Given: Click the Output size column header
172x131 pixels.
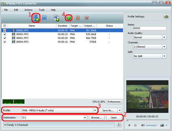Looking at the screenshot, I should tap(89, 26).
